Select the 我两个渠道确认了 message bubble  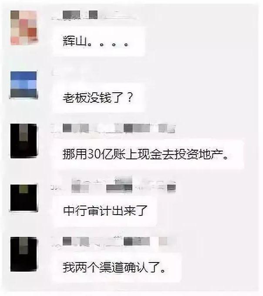(117, 268)
